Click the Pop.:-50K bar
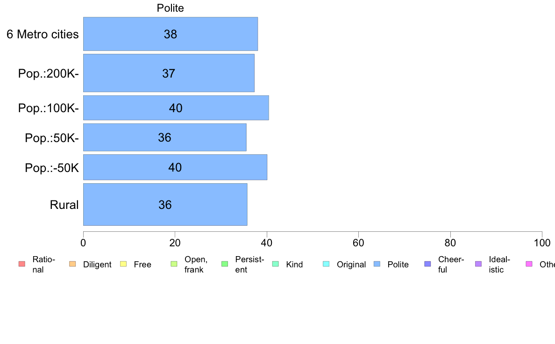555x344 pixels. 175,167
